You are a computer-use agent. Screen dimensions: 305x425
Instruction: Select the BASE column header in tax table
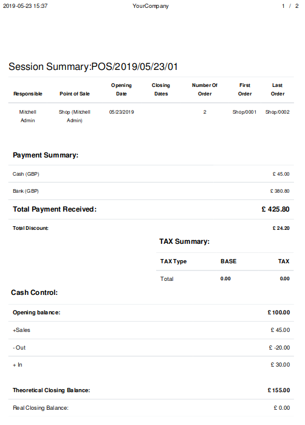coord(228,261)
